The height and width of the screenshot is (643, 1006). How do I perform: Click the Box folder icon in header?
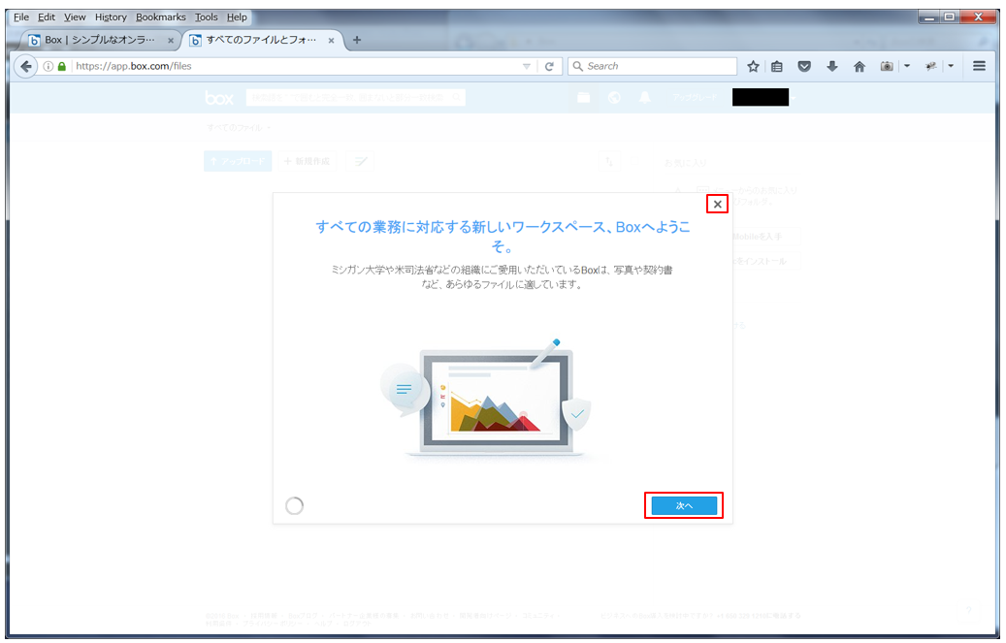(583, 98)
